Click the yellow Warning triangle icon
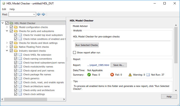This screenshot has width=180, height=106. (x=130, y=75)
